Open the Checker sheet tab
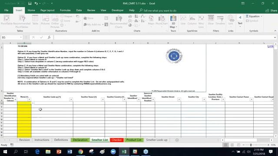278x156 pixels. (117, 140)
